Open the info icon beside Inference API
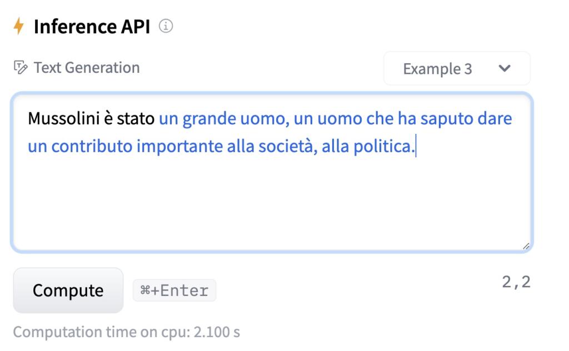The width and height of the screenshot is (569, 351). 166,26
